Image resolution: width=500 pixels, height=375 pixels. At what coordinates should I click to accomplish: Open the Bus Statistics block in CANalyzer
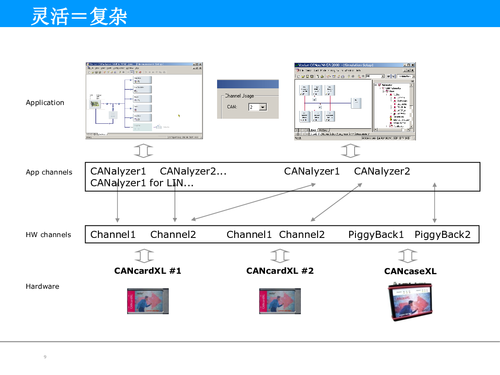tap(142, 89)
